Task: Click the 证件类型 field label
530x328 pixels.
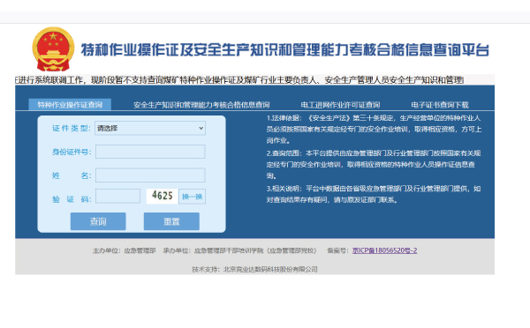Action: coord(72,128)
